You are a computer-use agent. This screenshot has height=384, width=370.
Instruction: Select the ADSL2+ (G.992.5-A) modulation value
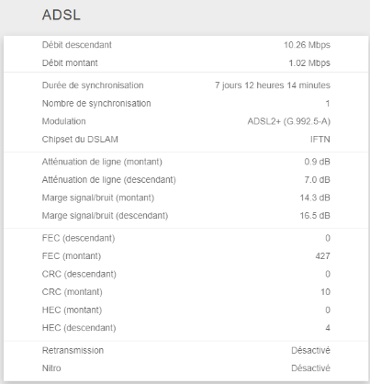click(x=289, y=121)
